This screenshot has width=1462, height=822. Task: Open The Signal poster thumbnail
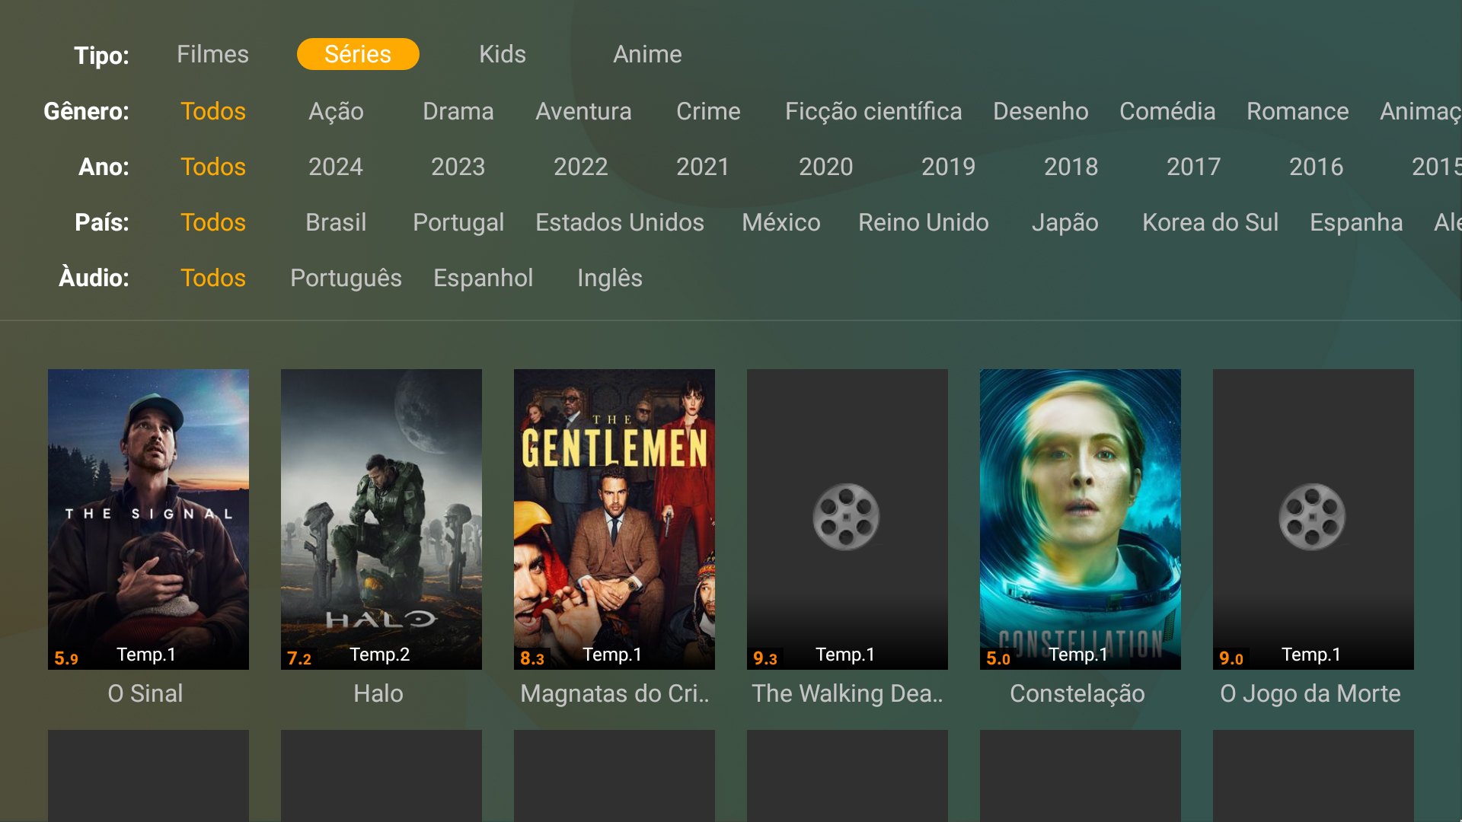pos(148,519)
